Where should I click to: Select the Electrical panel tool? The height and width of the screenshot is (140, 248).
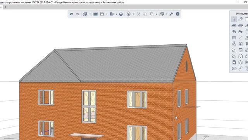point(234,62)
